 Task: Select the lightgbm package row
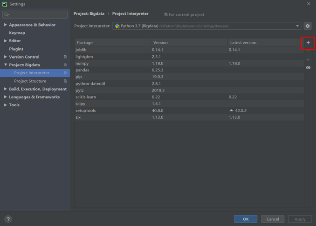tap(189, 57)
